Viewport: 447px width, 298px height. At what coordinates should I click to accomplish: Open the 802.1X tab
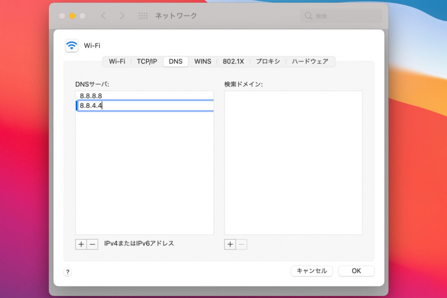point(233,62)
